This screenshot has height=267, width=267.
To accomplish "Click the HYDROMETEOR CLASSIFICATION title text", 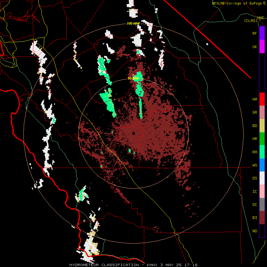I will click(x=104, y=265).
